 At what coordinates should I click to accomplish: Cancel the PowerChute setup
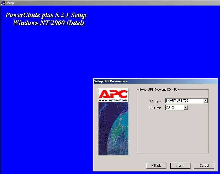tap(204, 166)
